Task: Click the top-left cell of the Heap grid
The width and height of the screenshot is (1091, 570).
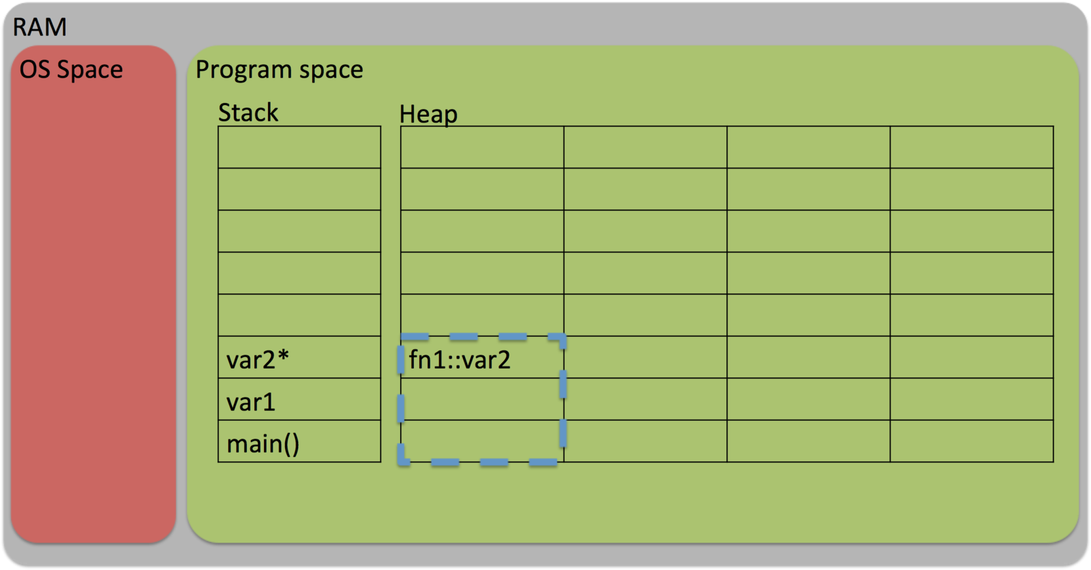Action: (x=481, y=147)
